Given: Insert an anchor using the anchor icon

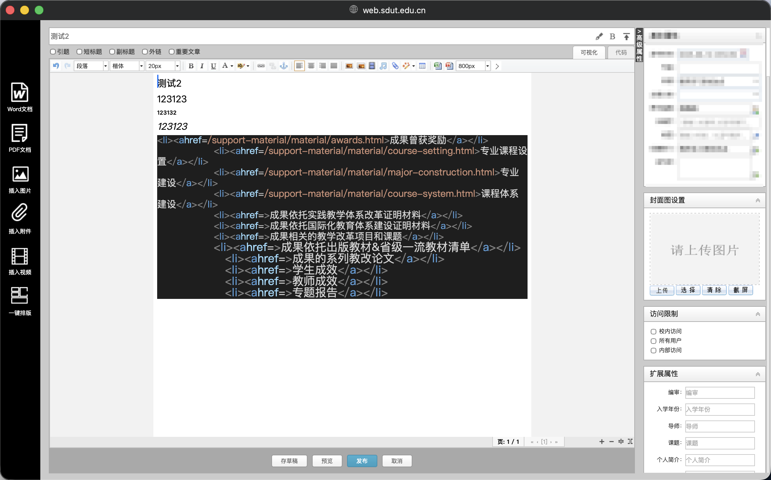Looking at the screenshot, I should click(283, 66).
